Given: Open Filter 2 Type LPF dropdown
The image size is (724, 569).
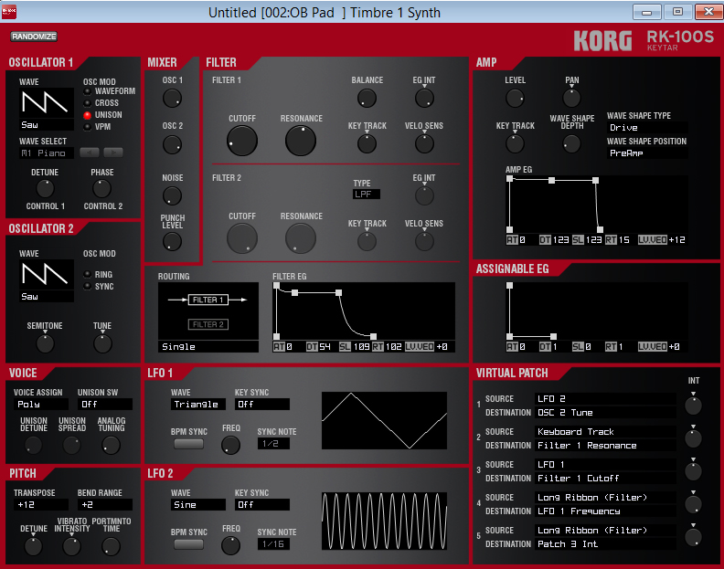Looking at the screenshot, I should point(367,195).
